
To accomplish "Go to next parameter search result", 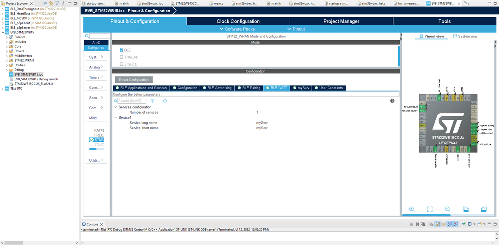I will [x=165, y=101].
